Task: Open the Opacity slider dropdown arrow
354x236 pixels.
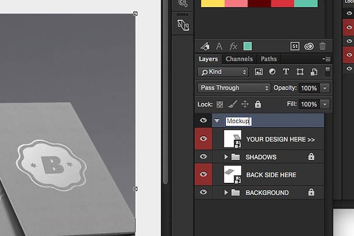Action: (x=325, y=88)
